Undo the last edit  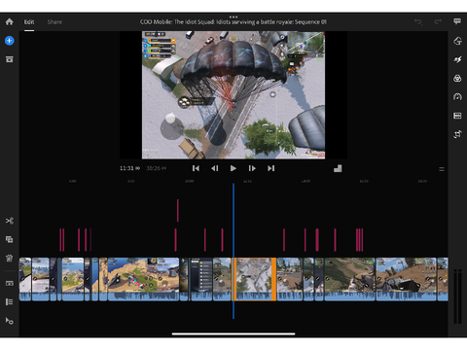coord(418,21)
